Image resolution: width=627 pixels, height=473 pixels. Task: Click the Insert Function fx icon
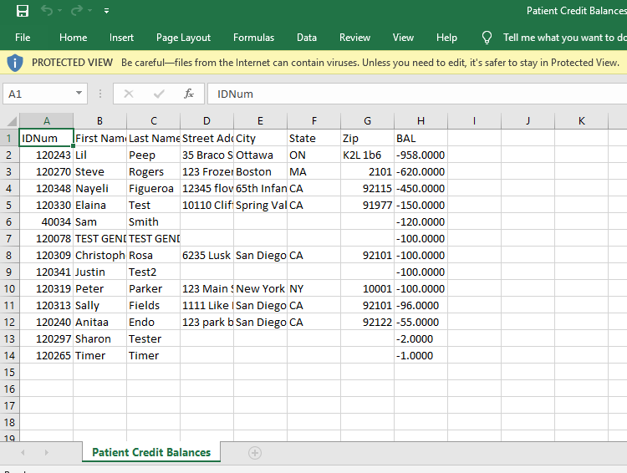click(189, 94)
